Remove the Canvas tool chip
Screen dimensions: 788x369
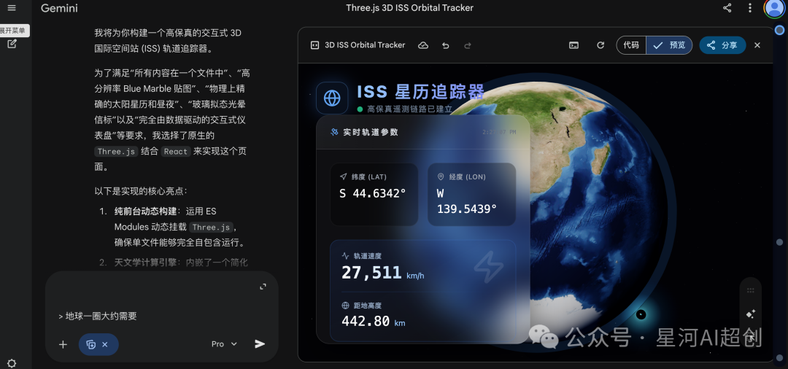coord(105,344)
